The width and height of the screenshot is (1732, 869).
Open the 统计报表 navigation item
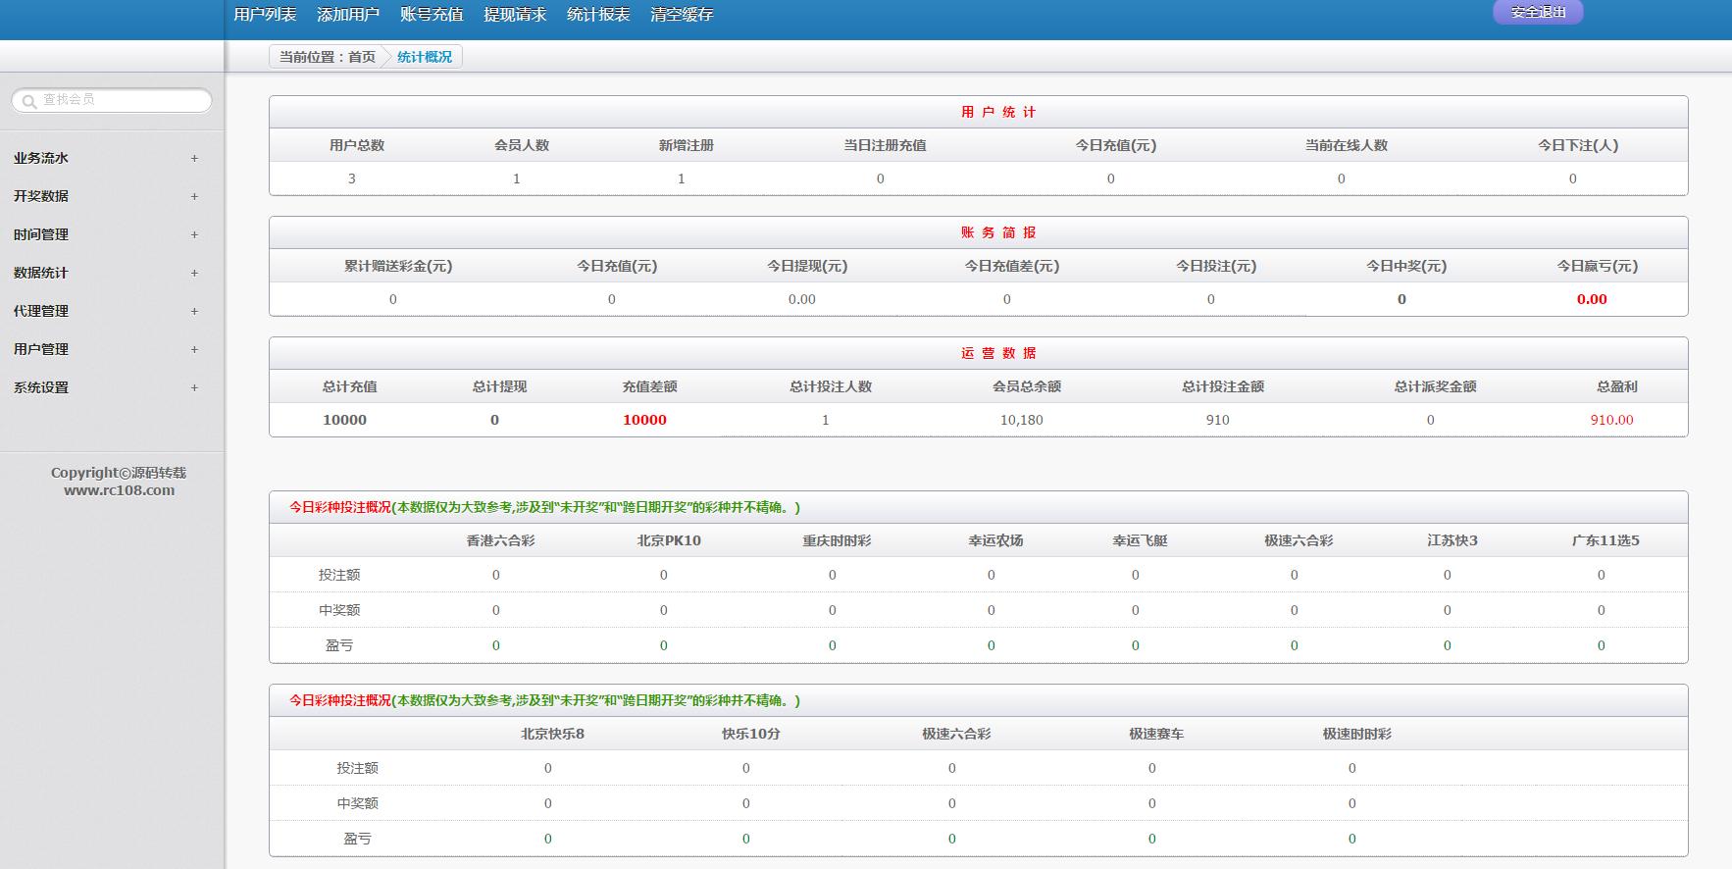coord(598,15)
